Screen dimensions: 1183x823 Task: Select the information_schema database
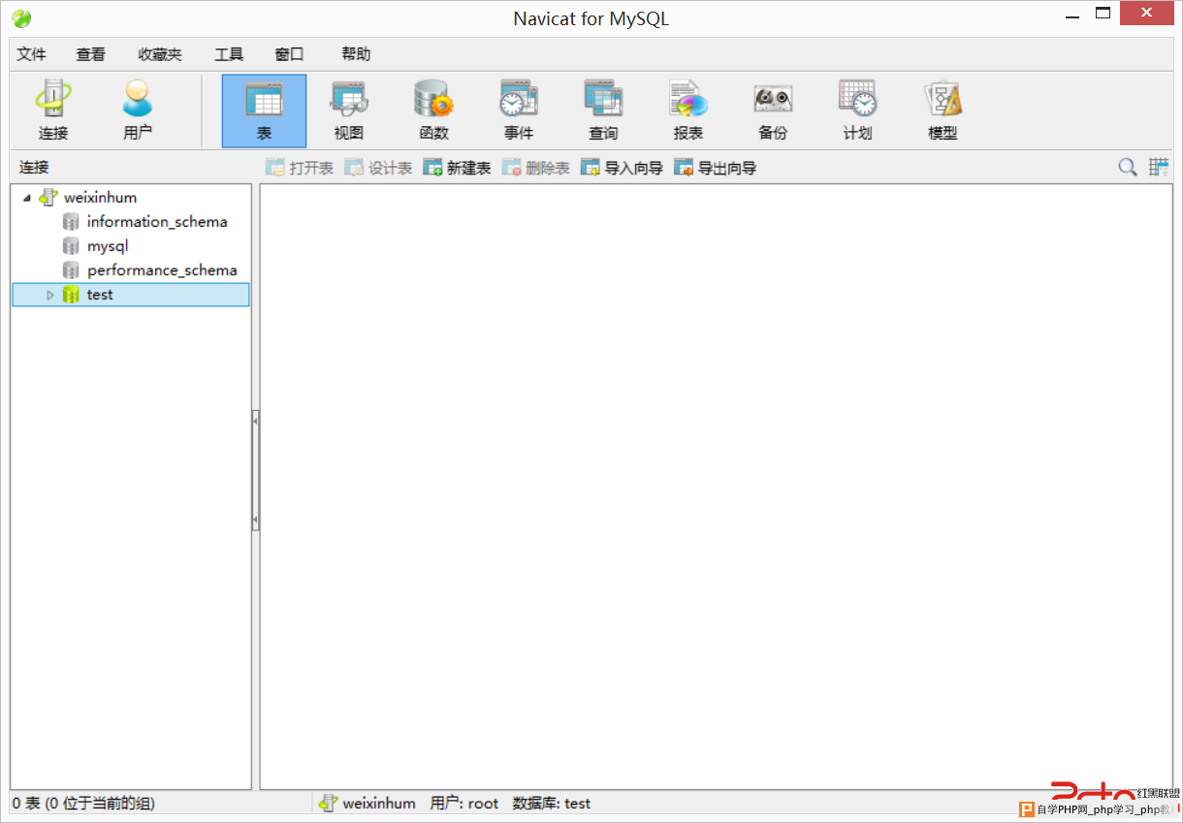click(x=157, y=222)
